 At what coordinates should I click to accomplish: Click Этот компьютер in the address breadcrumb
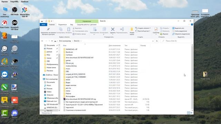65,41
